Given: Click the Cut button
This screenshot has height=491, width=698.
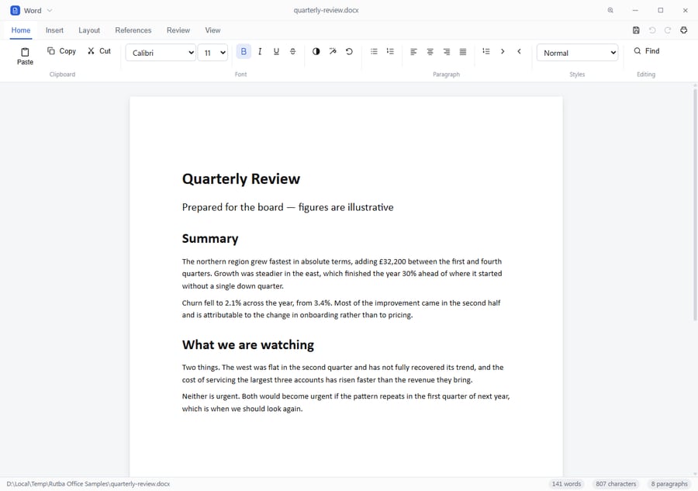Looking at the screenshot, I should click(x=98, y=51).
